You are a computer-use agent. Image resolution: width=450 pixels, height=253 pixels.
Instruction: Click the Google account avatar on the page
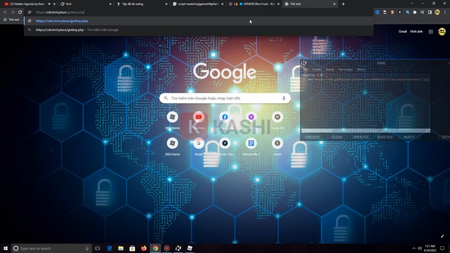click(x=442, y=31)
